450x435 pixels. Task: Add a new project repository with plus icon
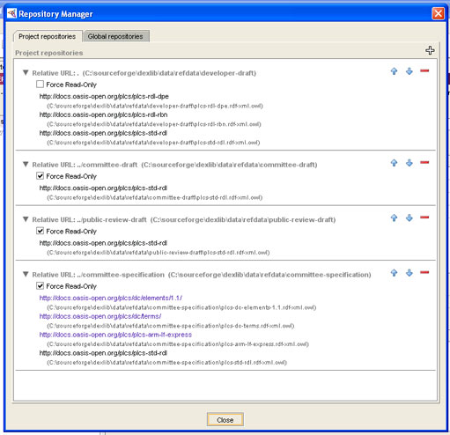click(x=430, y=50)
